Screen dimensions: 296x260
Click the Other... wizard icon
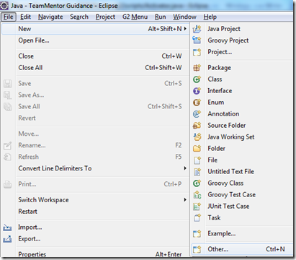coord(197,249)
